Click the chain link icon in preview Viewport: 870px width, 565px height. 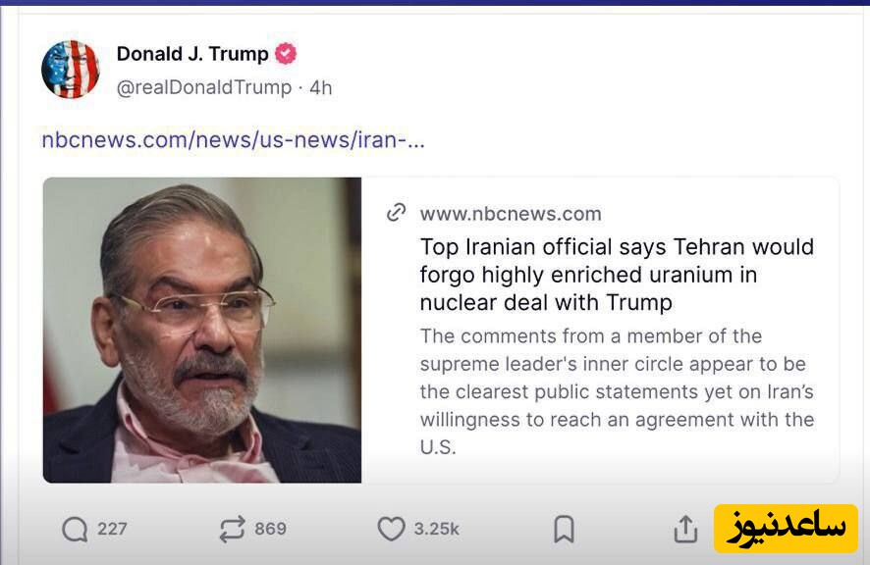(x=397, y=213)
